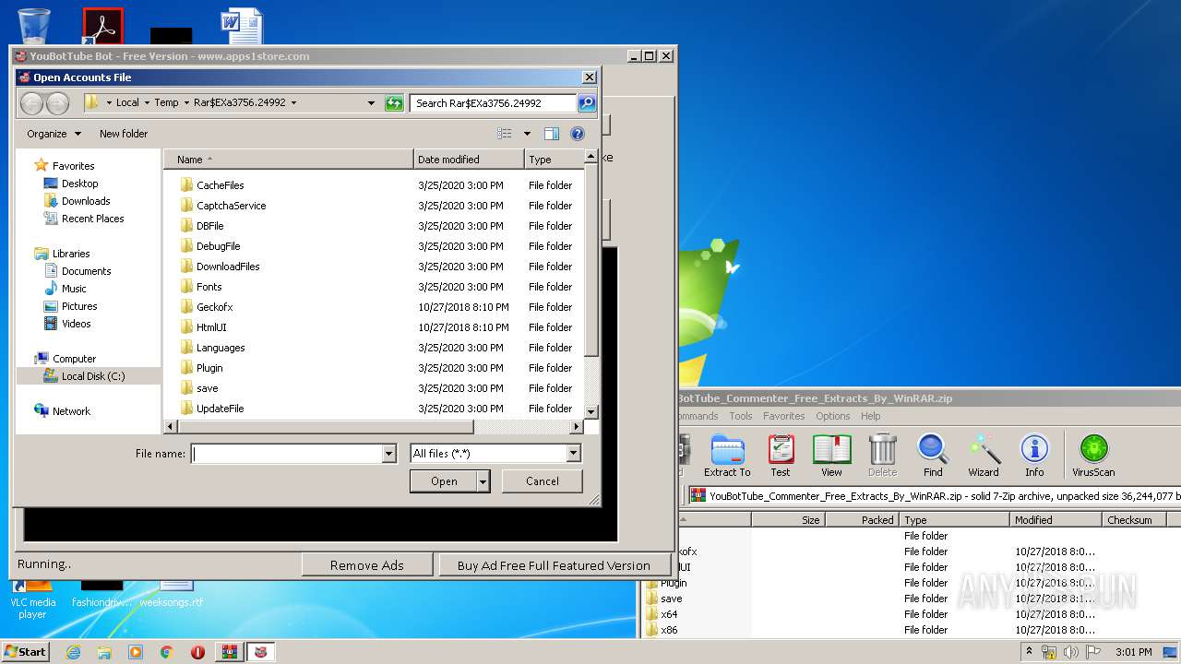This screenshot has height=664, width=1181.
Task: Switch to WinRAR taskbar button
Action: coord(229,652)
